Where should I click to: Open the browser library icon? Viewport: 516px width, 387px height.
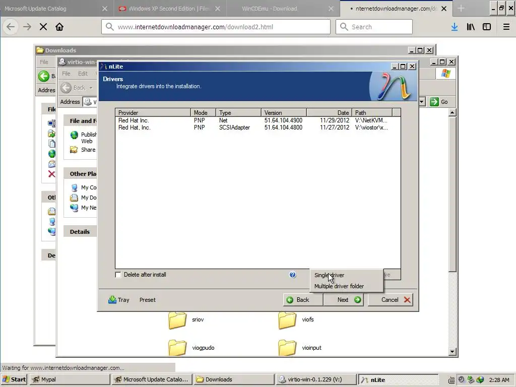471,27
